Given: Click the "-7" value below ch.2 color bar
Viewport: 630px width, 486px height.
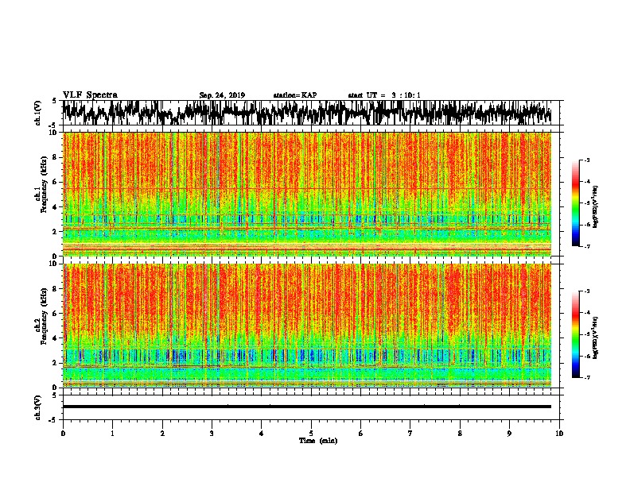Looking at the screenshot, I should (x=587, y=377).
